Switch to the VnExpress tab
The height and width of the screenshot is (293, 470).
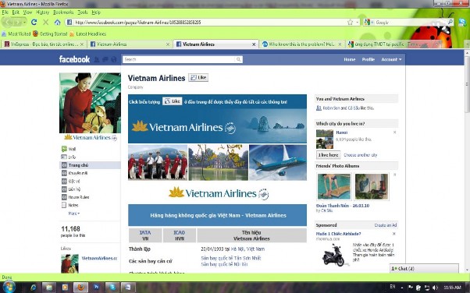click(44, 44)
